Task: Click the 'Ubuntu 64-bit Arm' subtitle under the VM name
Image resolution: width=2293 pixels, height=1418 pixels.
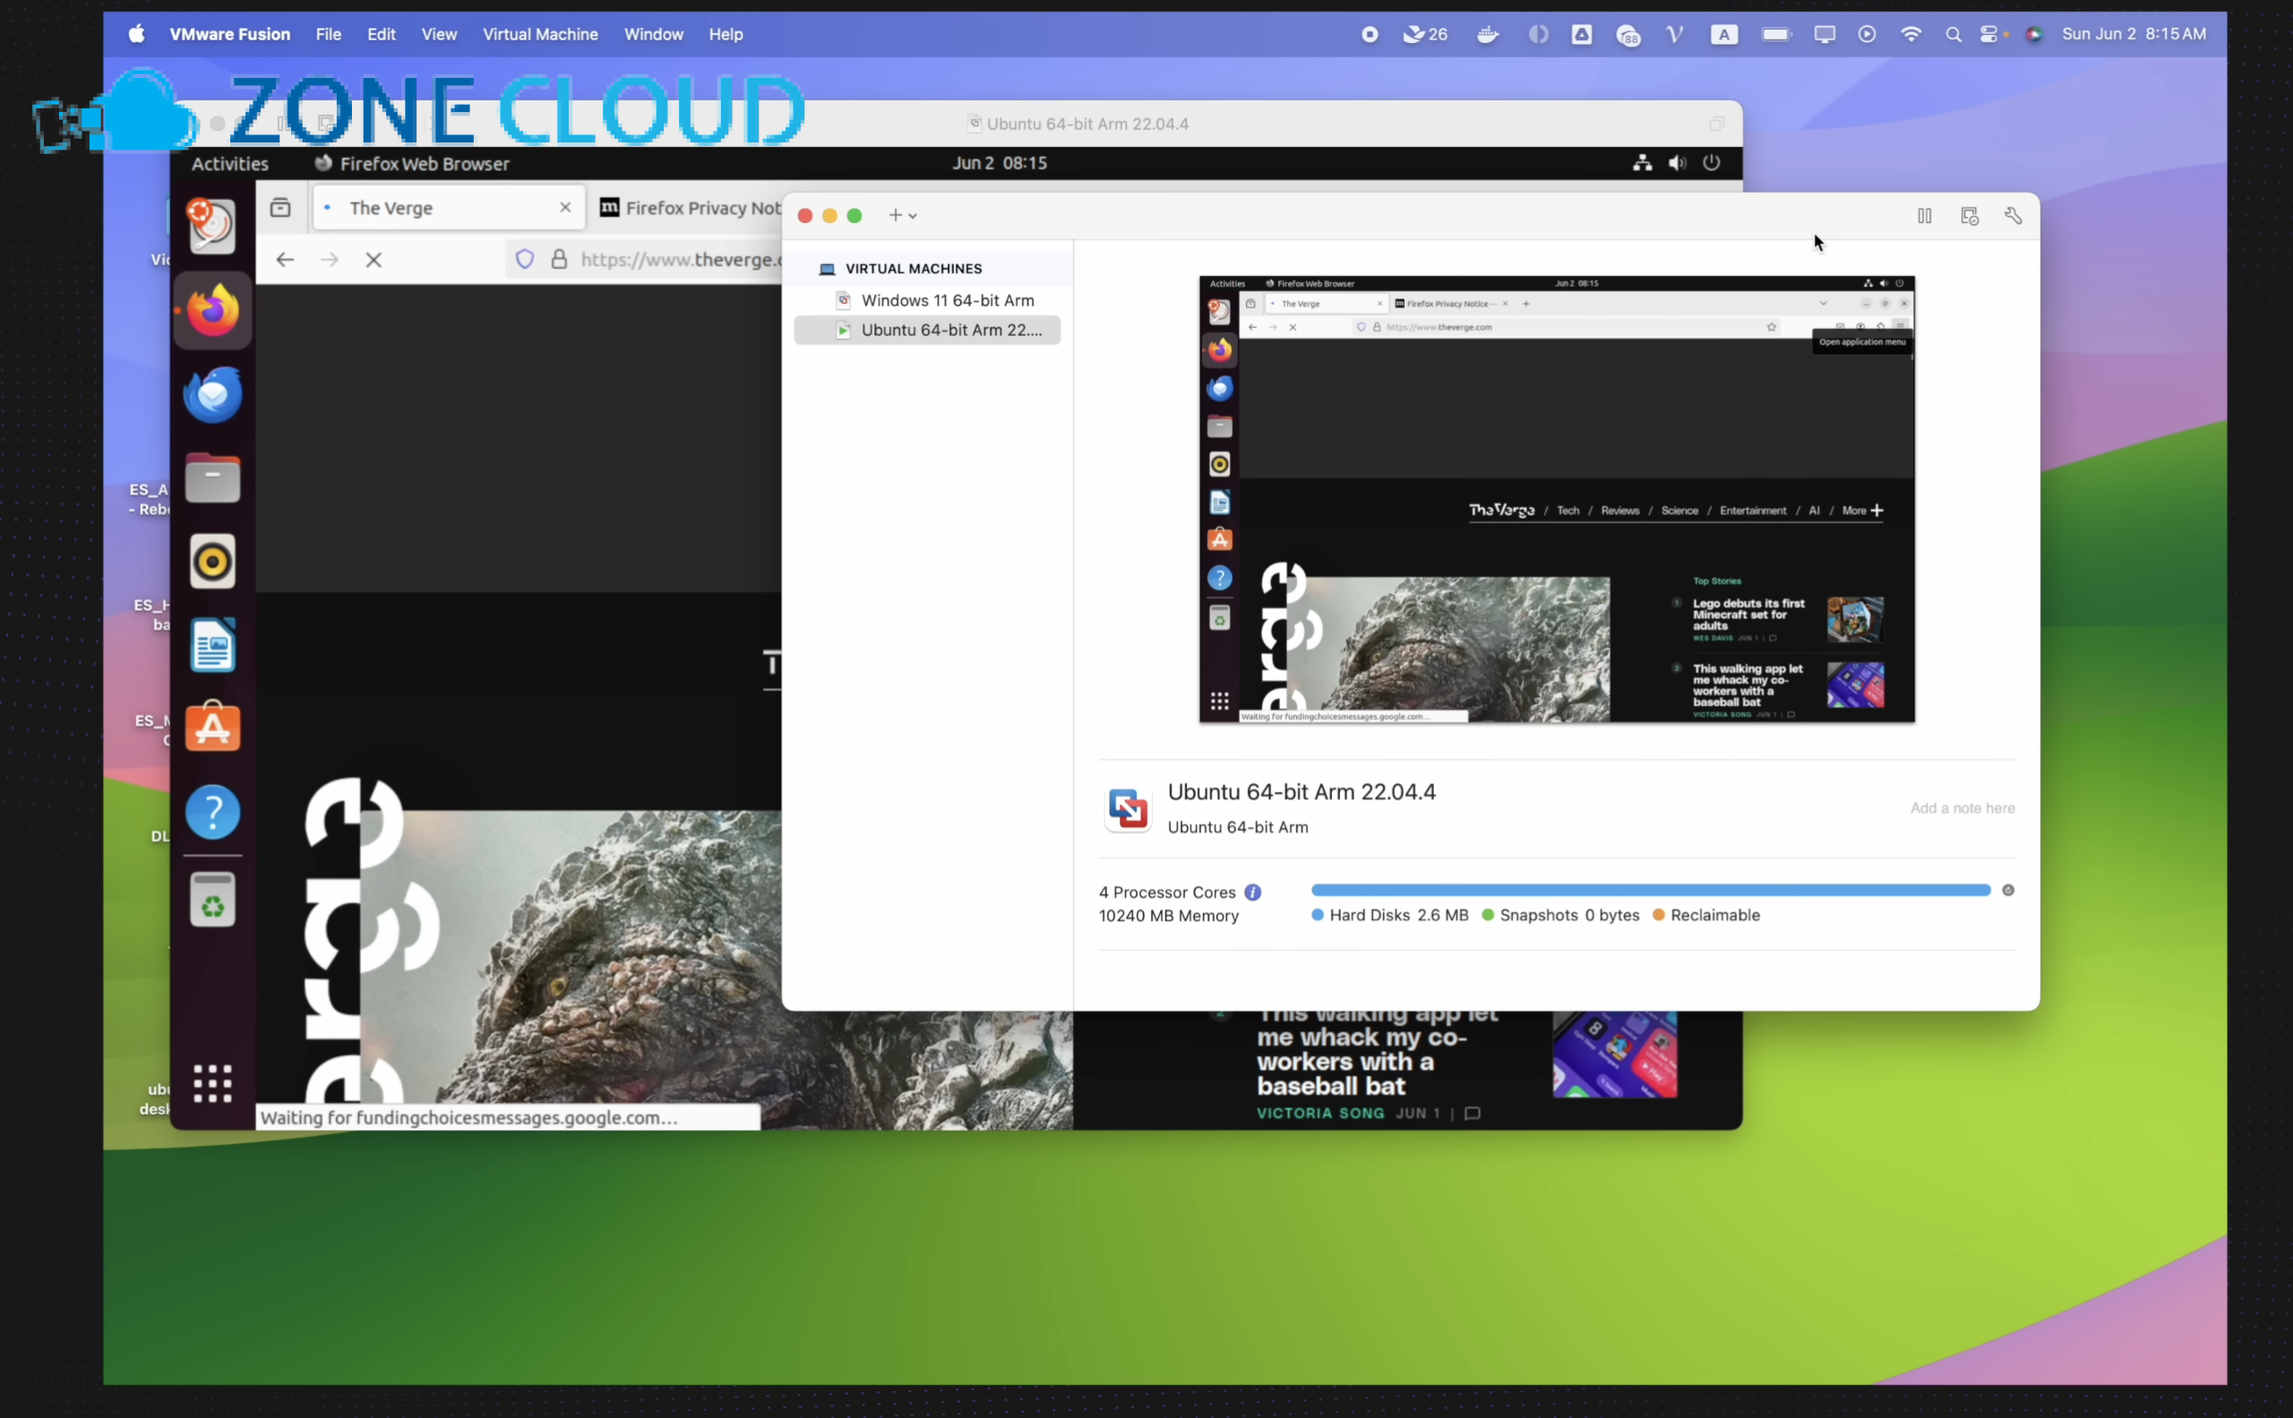Action: pos(1238,826)
